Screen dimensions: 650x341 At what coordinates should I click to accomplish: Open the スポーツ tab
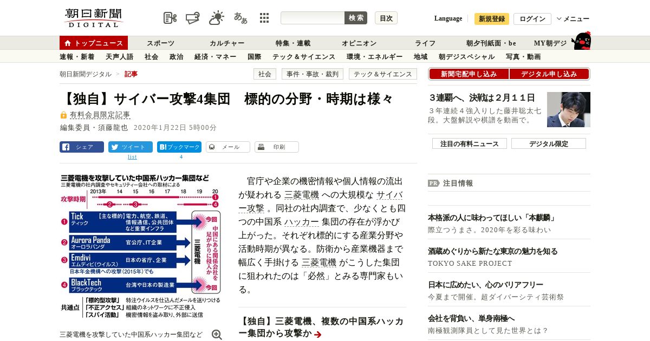point(161,43)
